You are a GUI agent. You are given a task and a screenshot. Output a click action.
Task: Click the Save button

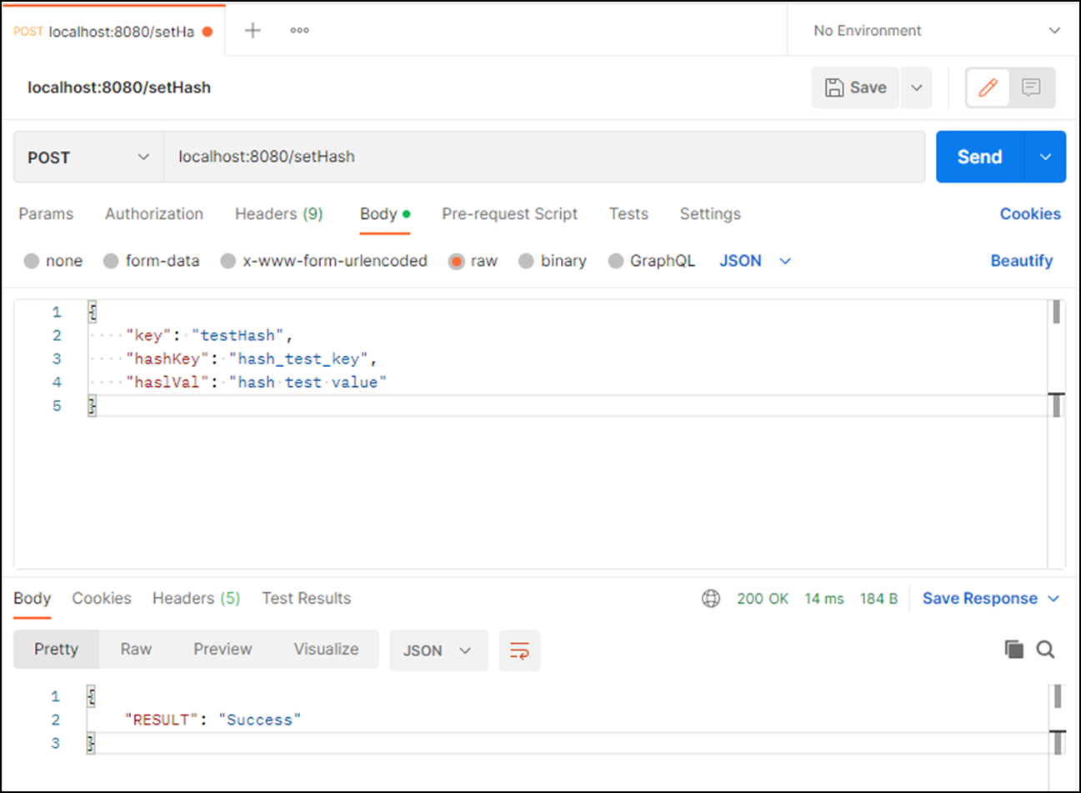[x=855, y=88]
